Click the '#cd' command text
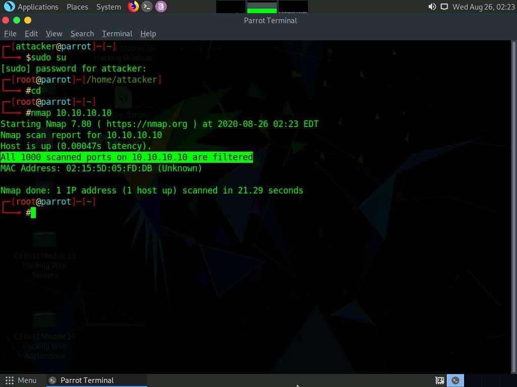 [x=33, y=91]
